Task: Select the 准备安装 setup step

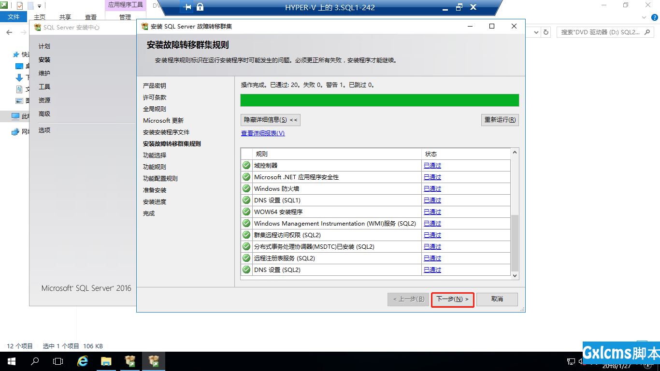Action: [x=155, y=190]
